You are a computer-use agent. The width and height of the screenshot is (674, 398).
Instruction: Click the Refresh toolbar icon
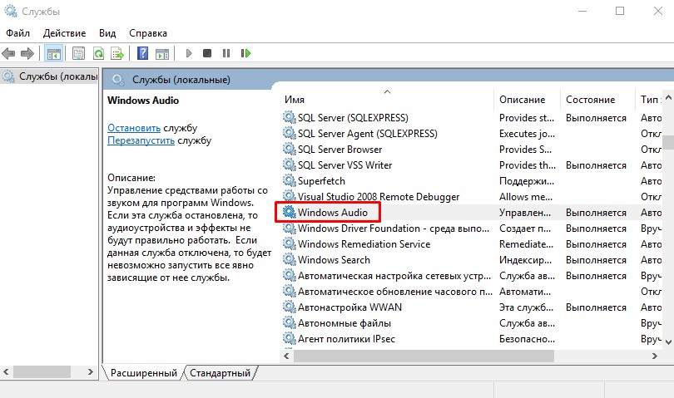click(98, 54)
